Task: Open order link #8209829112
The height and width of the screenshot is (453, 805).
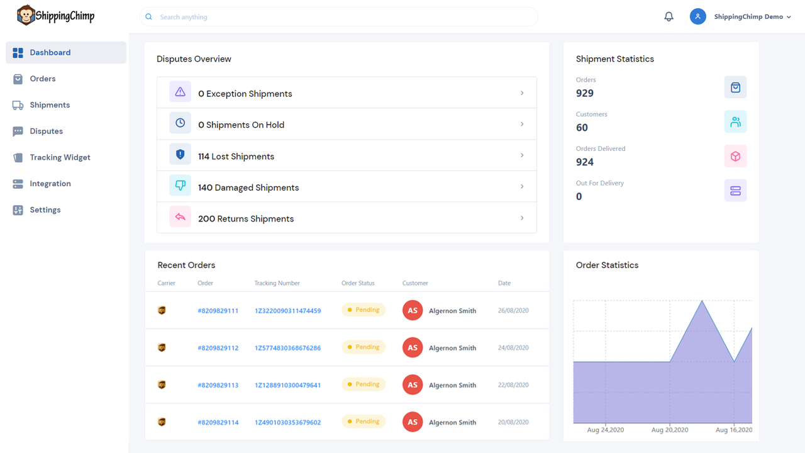Action: tap(218, 348)
